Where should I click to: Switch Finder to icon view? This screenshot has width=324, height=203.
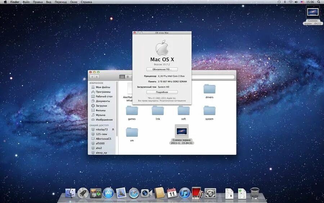(x=122, y=77)
